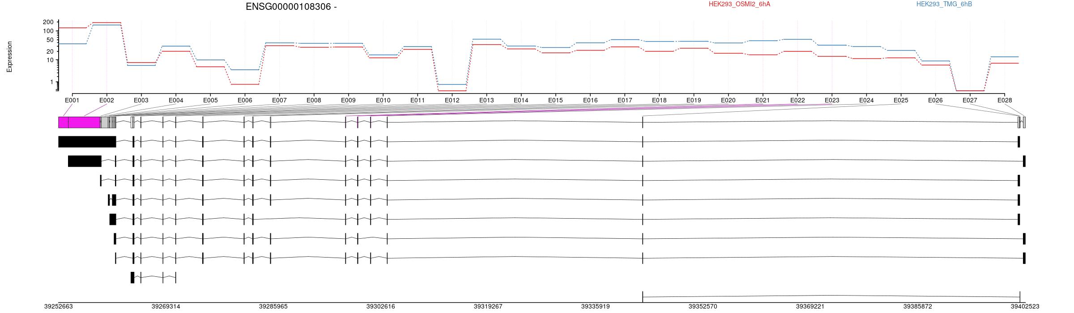Click genomic coordinate 39352570

tap(703, 307)
